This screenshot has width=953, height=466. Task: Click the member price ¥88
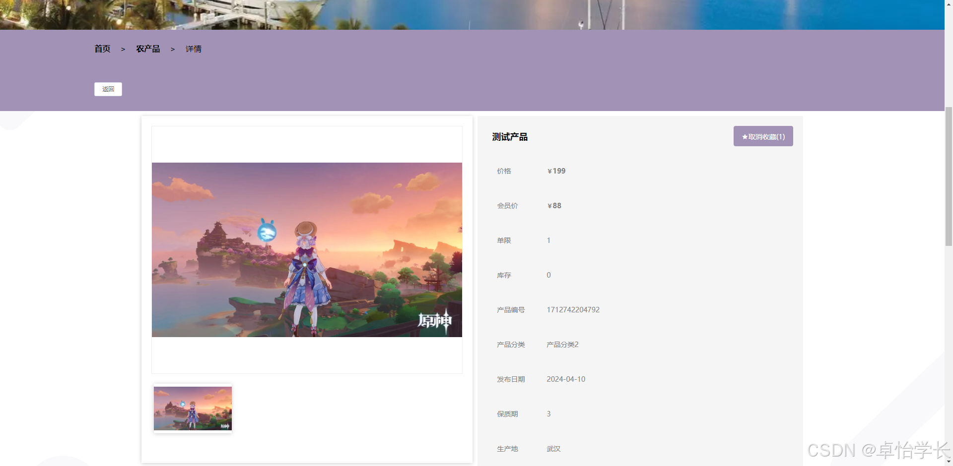tap(554, 206)
